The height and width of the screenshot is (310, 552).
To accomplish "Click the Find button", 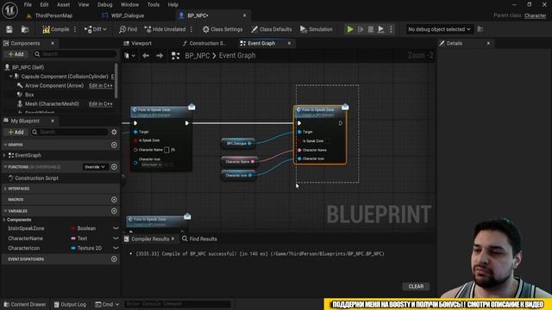I will point(129,29).
